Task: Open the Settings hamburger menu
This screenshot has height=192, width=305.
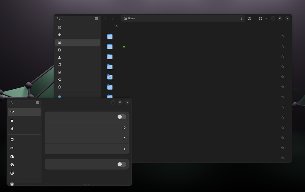Action: [37, 102]
